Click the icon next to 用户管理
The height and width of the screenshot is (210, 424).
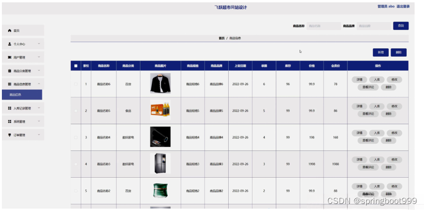click(10, 57)
